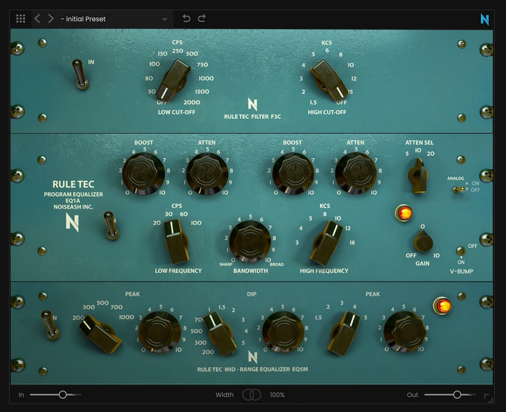The width and height of the screenshot is (506, 412).
Task: Click the 100% width value
Action: point(277,395)
